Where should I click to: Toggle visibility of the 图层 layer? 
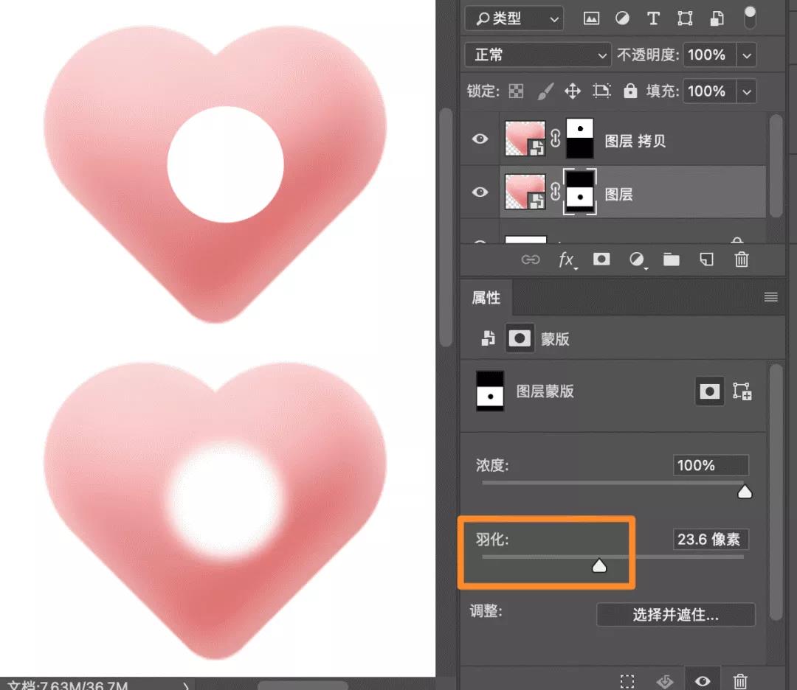[480, 192]
